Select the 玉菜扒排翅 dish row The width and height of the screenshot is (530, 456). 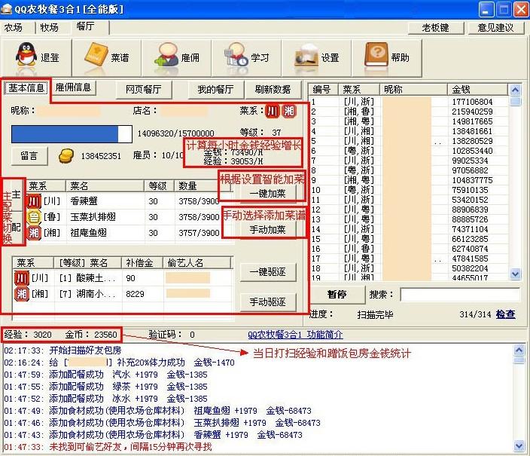tap(129, 216)
